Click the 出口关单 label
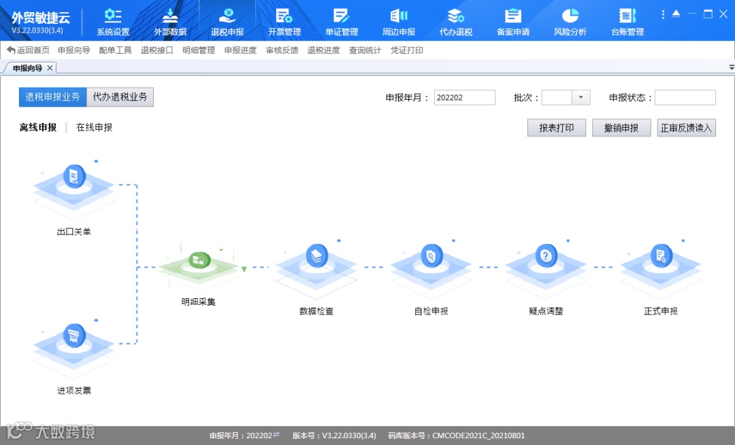Screen dimensions: 735x445 click(73, 232)
